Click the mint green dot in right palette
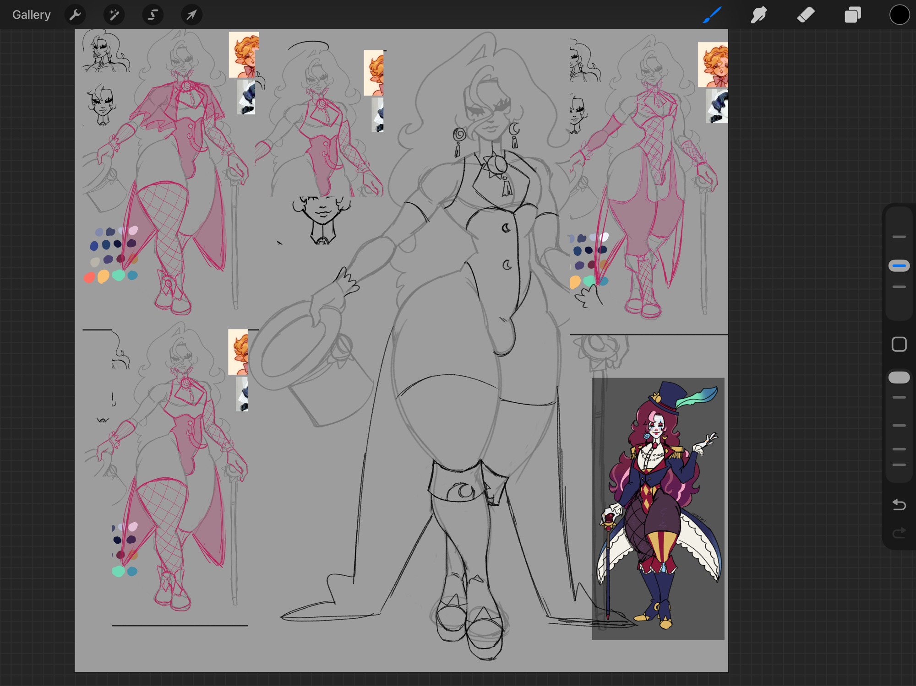This screenshot has height=686, width=916. 589,280
